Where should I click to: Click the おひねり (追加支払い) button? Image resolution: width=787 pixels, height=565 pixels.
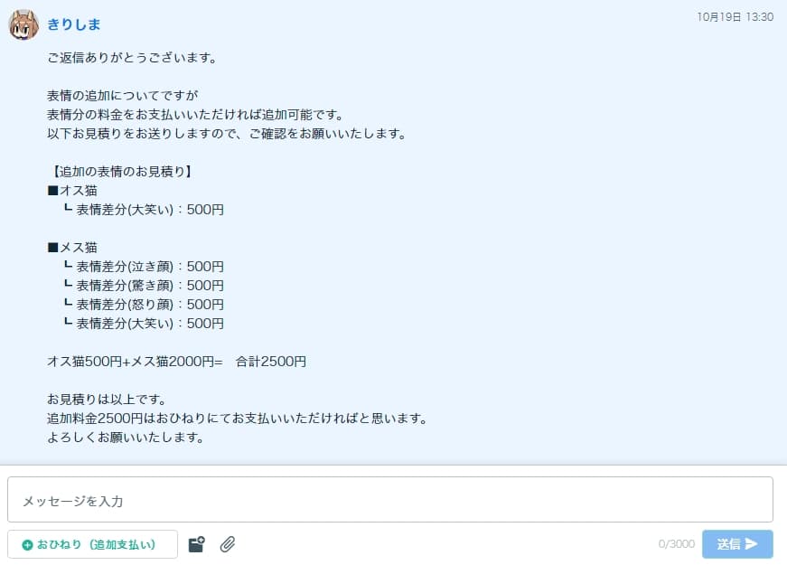(x=92, y=544)
